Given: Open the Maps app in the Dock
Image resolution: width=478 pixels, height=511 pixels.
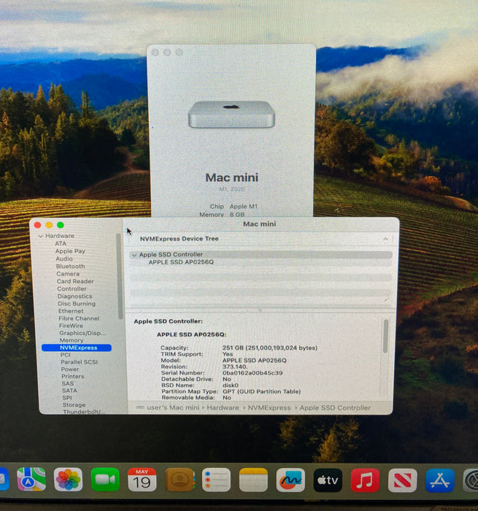Looking at the screenshot, I should coord(31,479).
